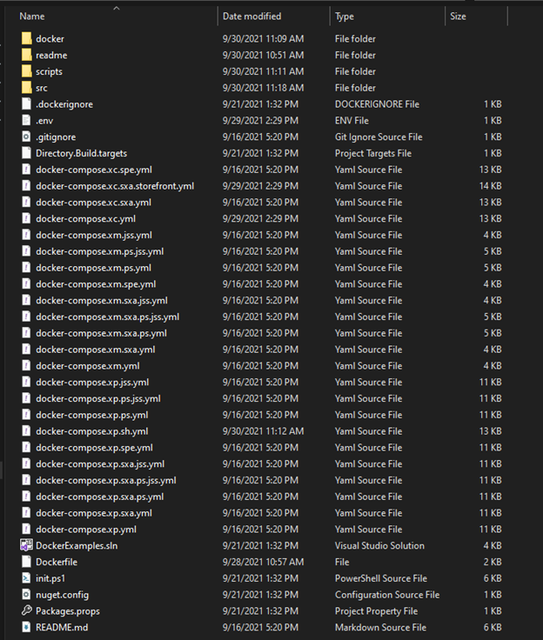Click the Directory.Build.targets file icon

[27, 153]
